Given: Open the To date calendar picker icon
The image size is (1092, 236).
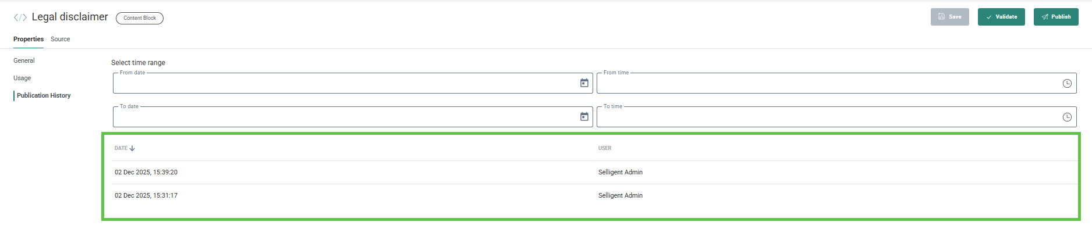Looking at the screenshot, I should click(584, 117).
